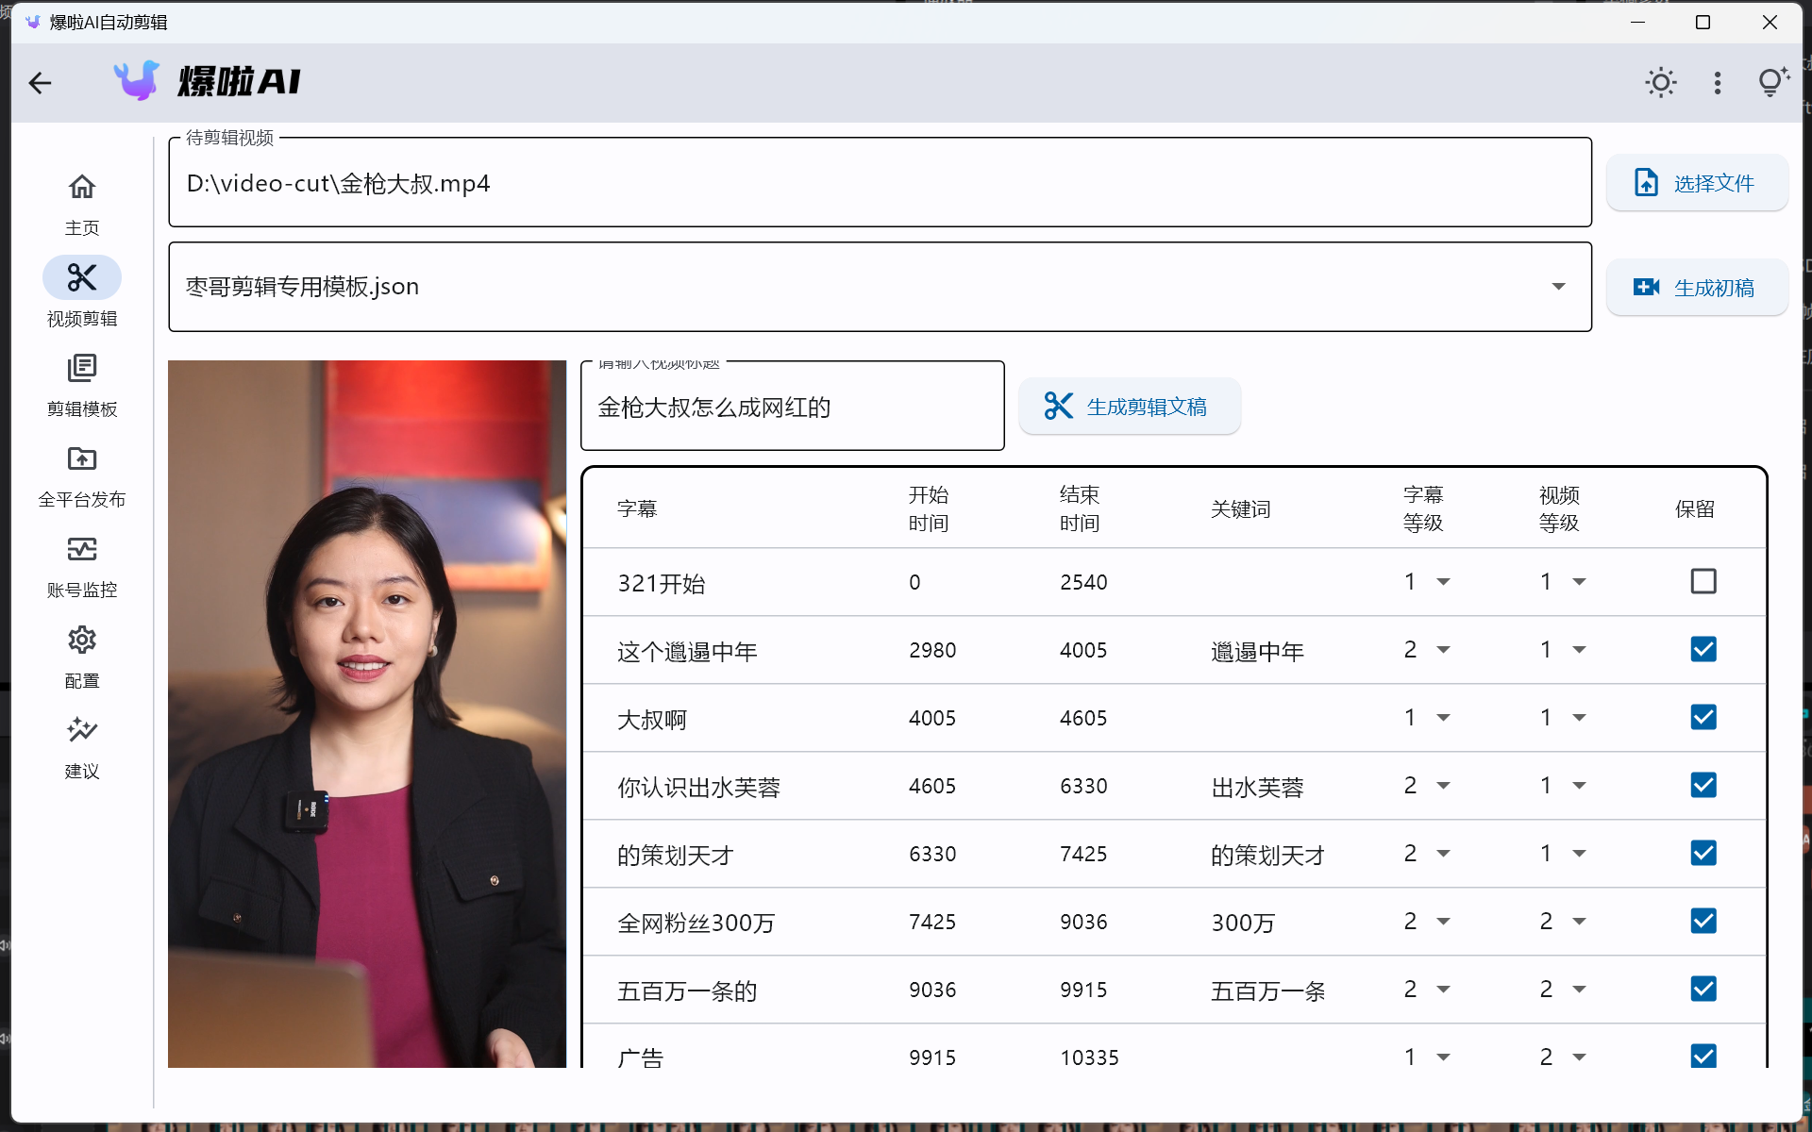Go back using the arrow icon
This screenshot has width=1812, height=1132.
[x=40, y=83]
